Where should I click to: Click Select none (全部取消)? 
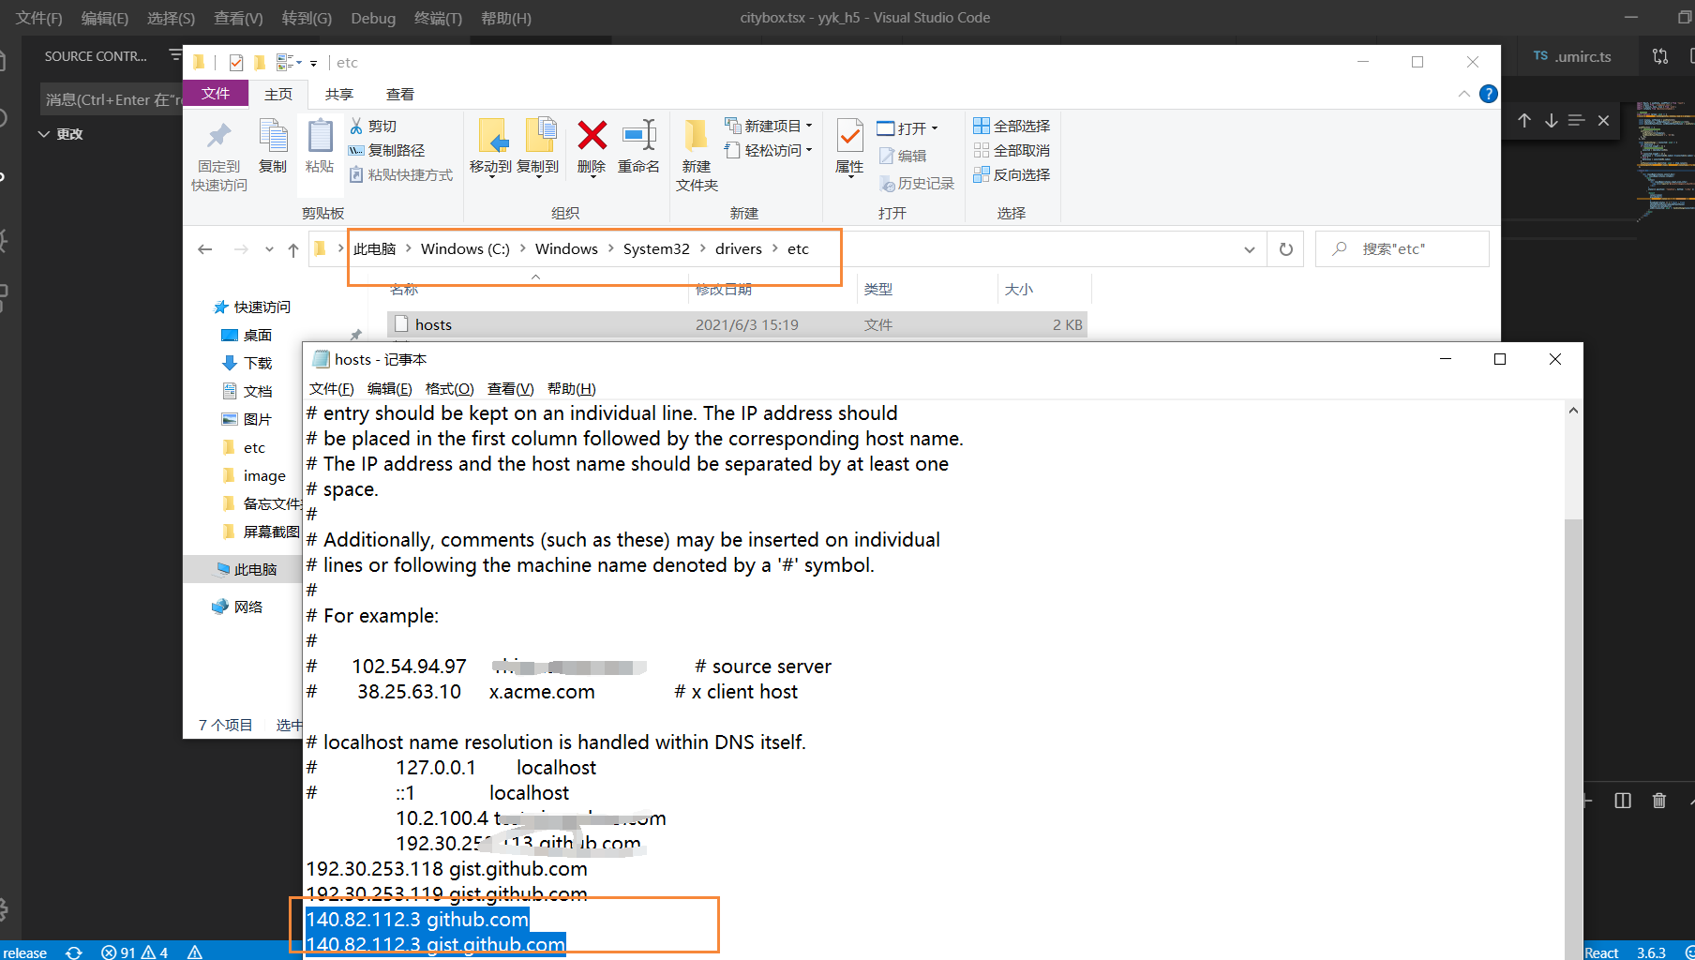[x=1012, y=150]
